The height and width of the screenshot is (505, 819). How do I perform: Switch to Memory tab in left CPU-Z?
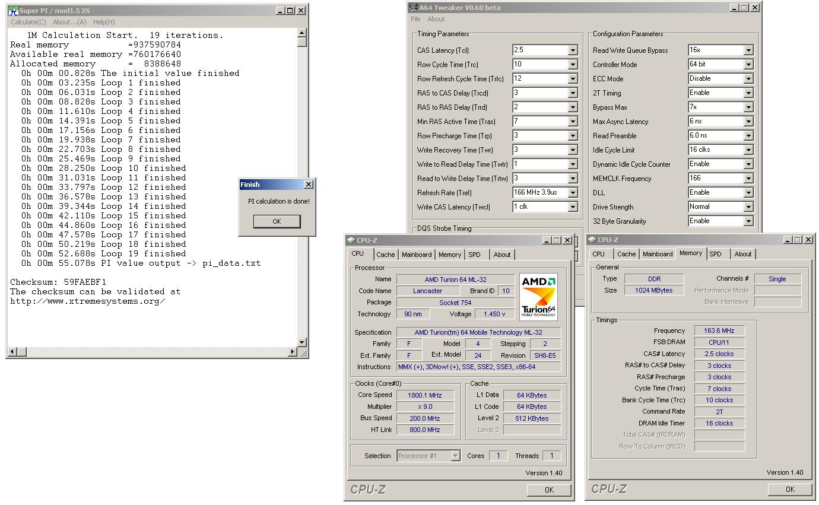[x=450, y=255]
